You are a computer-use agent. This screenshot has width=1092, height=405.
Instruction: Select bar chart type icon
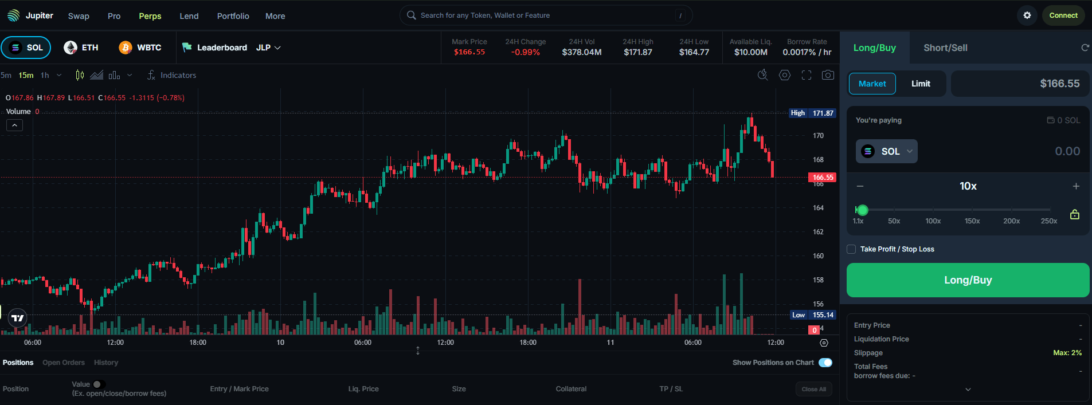point(114,75)
